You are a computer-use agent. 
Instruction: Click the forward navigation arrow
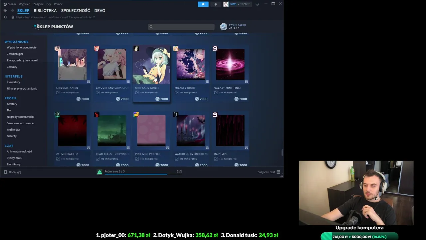pos(12,11)
